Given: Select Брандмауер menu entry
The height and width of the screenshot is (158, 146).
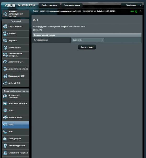Looking at the screenshot, I should [x=16, y=139].
